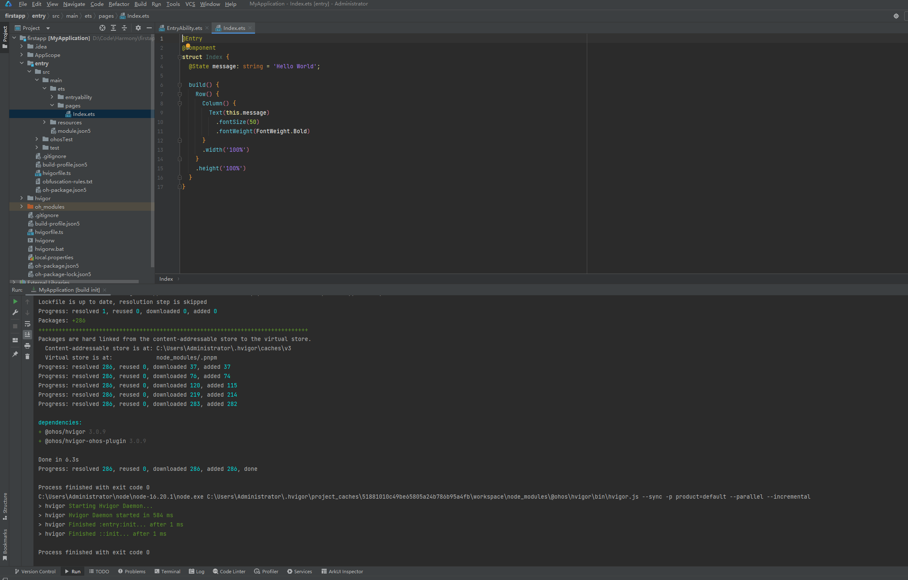This screenshot has height=580, width=908.
Task: Click the layout icon in Run panel
Action: pos(15,340)
